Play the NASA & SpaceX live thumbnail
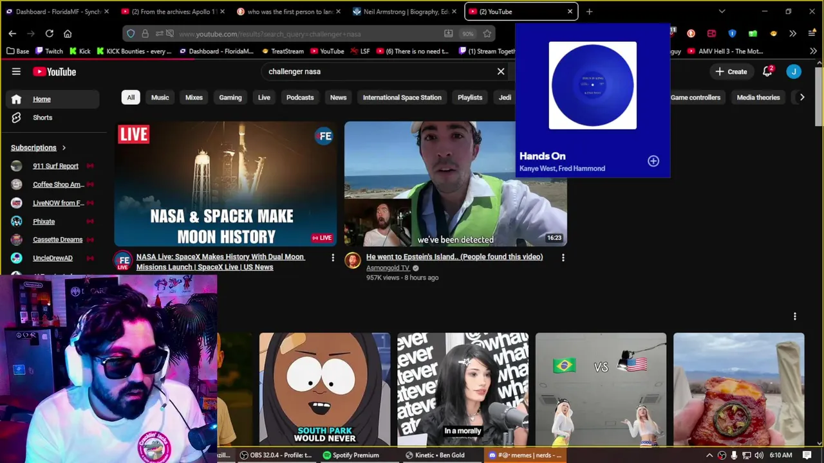The height and width of the screenshot is (463, 824). pos(225,184)
